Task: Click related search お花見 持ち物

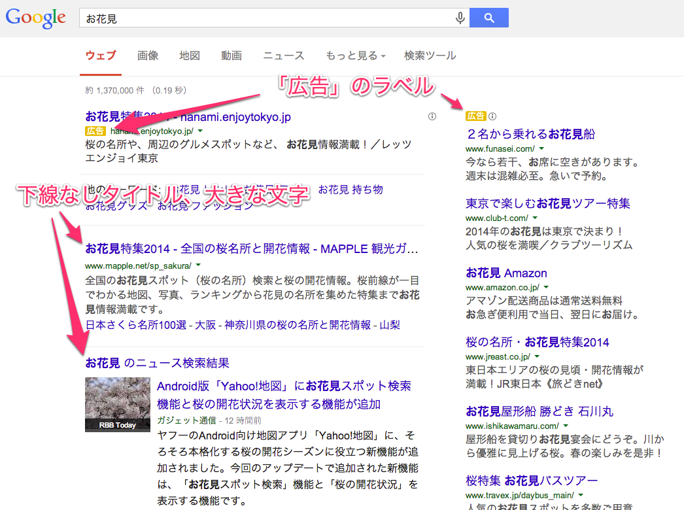Action: tap(351, 190)
